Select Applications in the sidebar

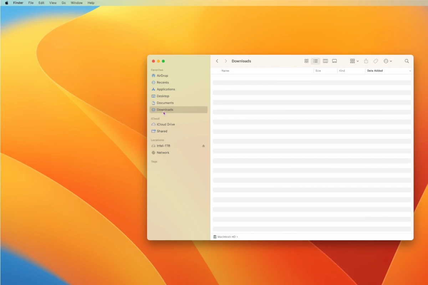(x=166, y=89)
